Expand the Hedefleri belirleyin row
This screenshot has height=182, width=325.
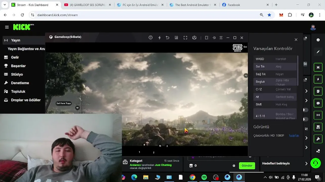coord(285,164)
